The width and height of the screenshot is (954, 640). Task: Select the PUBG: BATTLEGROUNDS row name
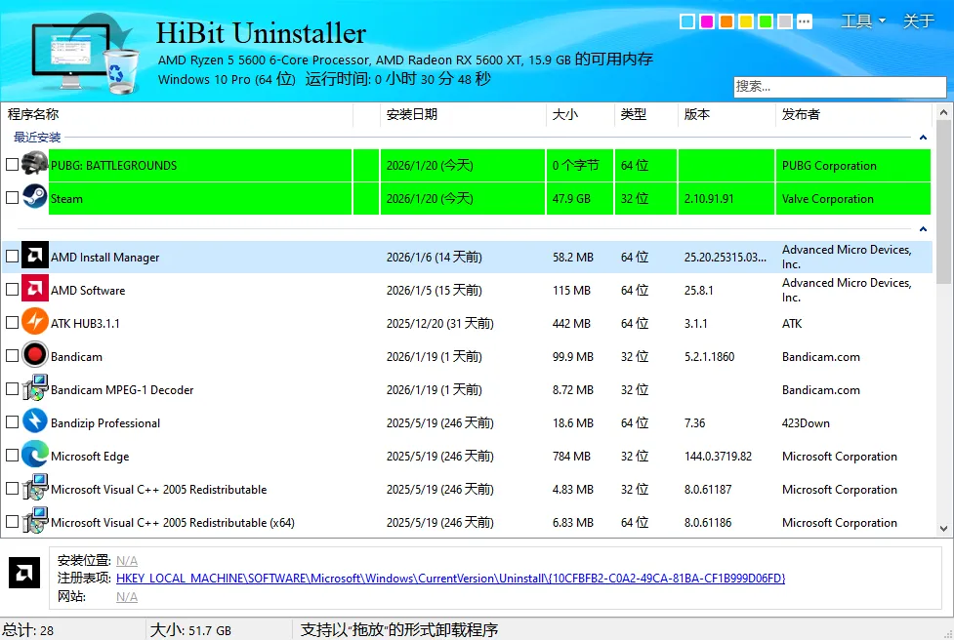click(x=114, y=165)
